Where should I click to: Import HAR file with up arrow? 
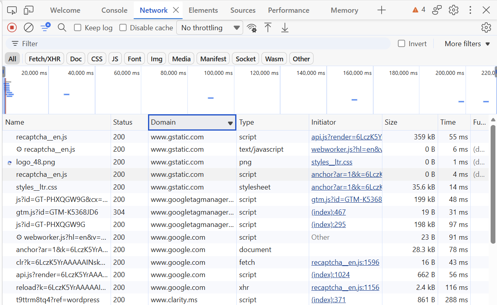click(x=268, y=27)
